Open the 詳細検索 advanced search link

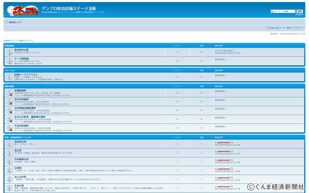tap(299, 15)
